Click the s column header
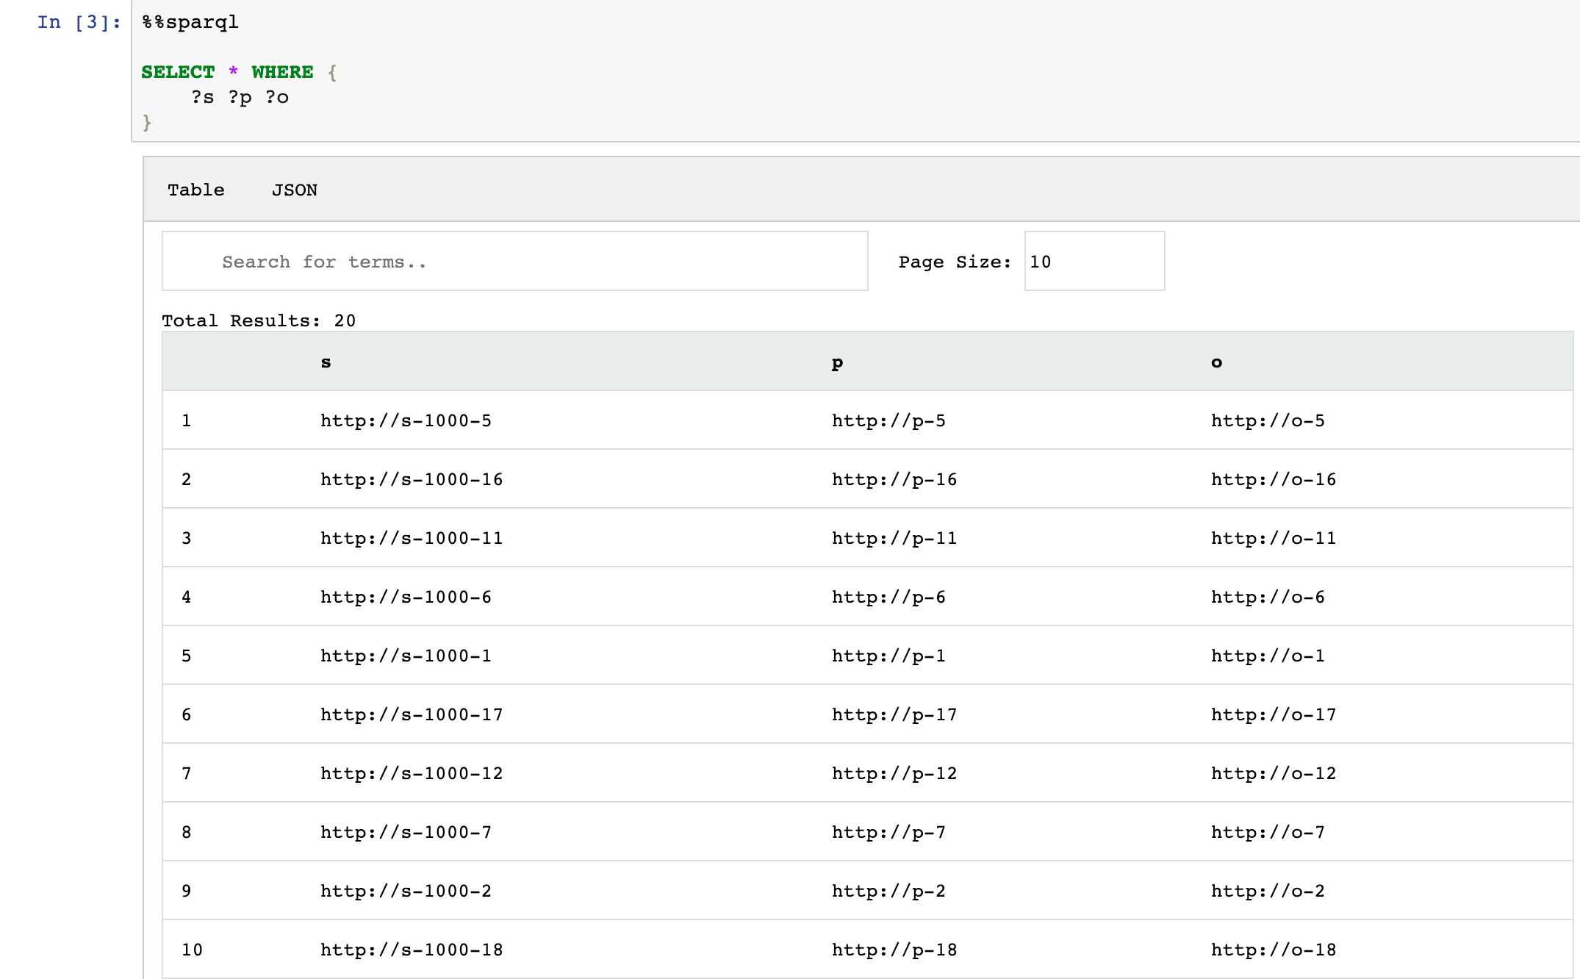This screenshot has width=1580, height=979. point(326,362)
